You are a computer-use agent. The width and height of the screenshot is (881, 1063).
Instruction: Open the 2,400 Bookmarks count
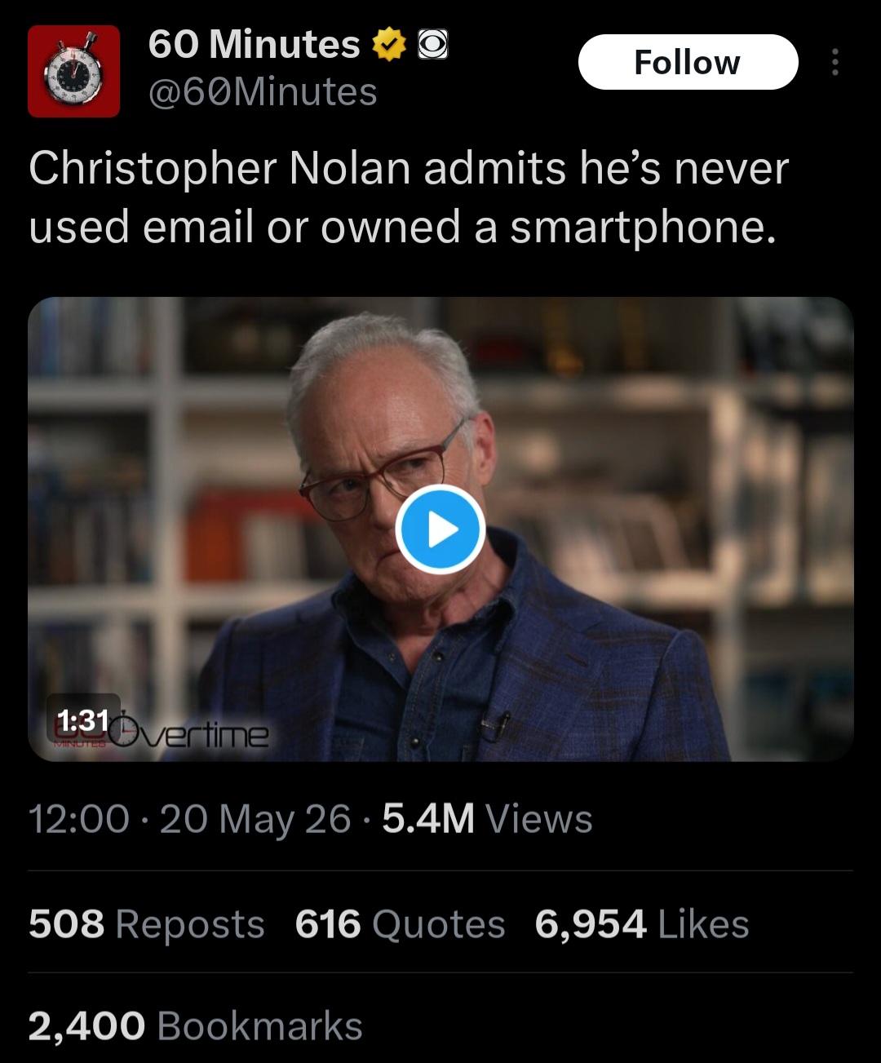coord(196,1026)
